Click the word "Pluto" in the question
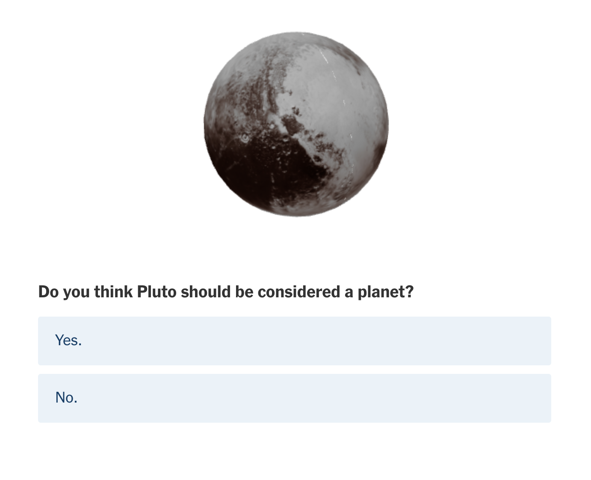The image size is (591, 480). coord(157,292)
